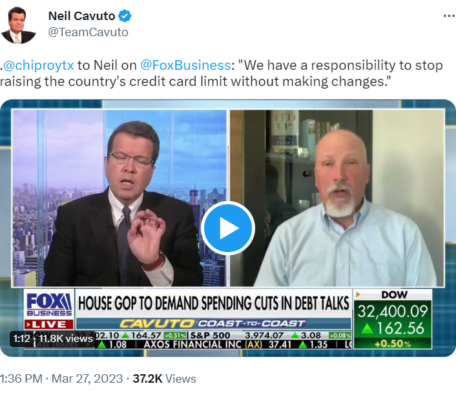Click the 37.2K Views count
This screenshot has height=393, width=456.
[164, 379]
